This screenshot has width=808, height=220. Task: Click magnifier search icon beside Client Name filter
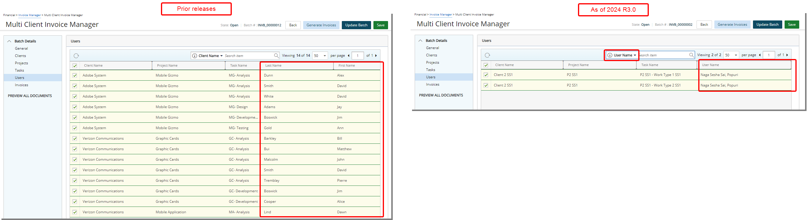(x=276, y=56)
